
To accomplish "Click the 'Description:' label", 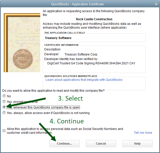I will [53, 49].
